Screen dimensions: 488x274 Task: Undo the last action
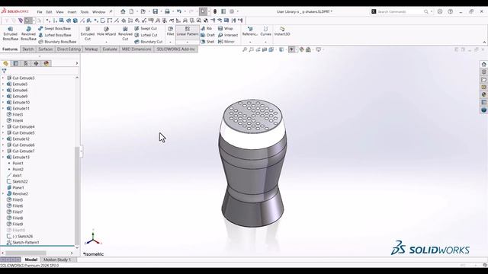click(179, 11)
